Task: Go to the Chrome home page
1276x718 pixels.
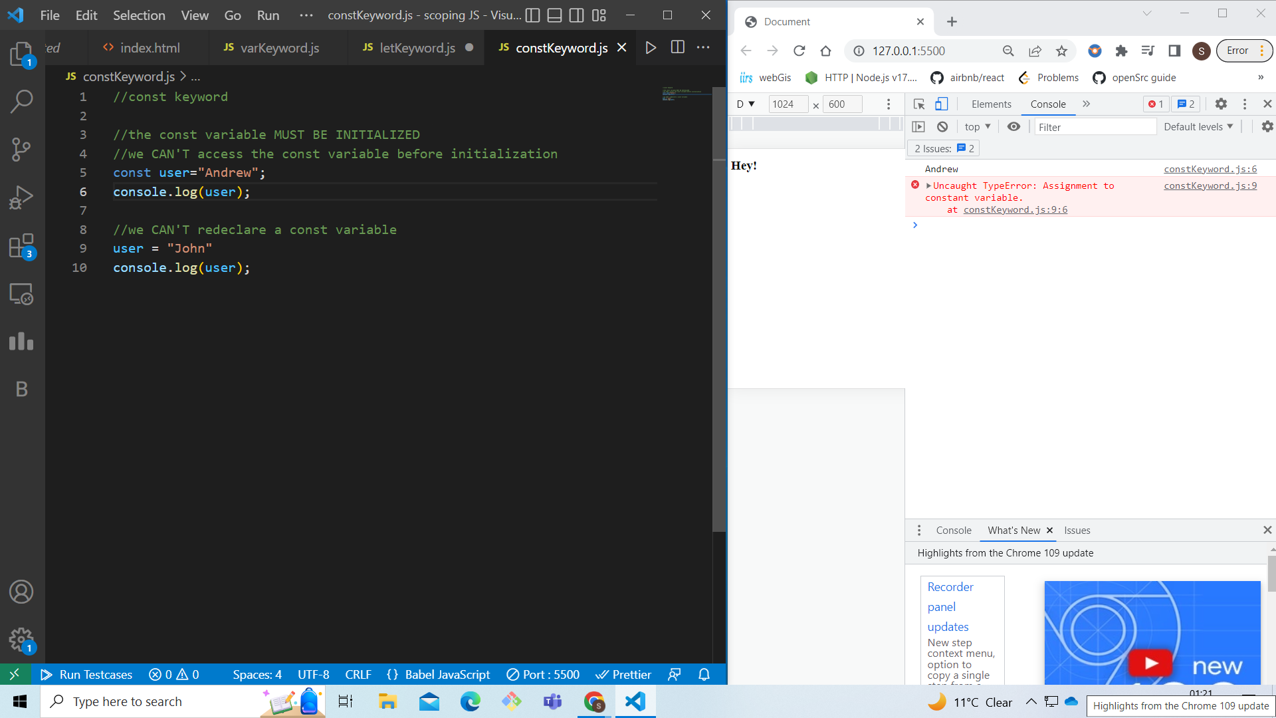Action: click(x=825, y=51)
